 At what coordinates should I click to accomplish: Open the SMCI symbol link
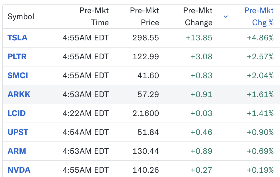click(18, 76)
